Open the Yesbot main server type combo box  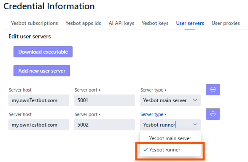tap(170, 100)
